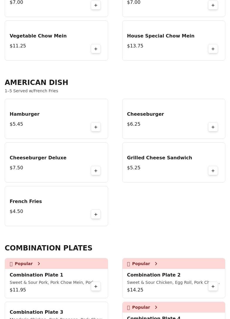The width and height of the screenshot is (230, 319).
Task: Add Grilled Cheese Sandwich to cart
Action: (x=213, y=171)
